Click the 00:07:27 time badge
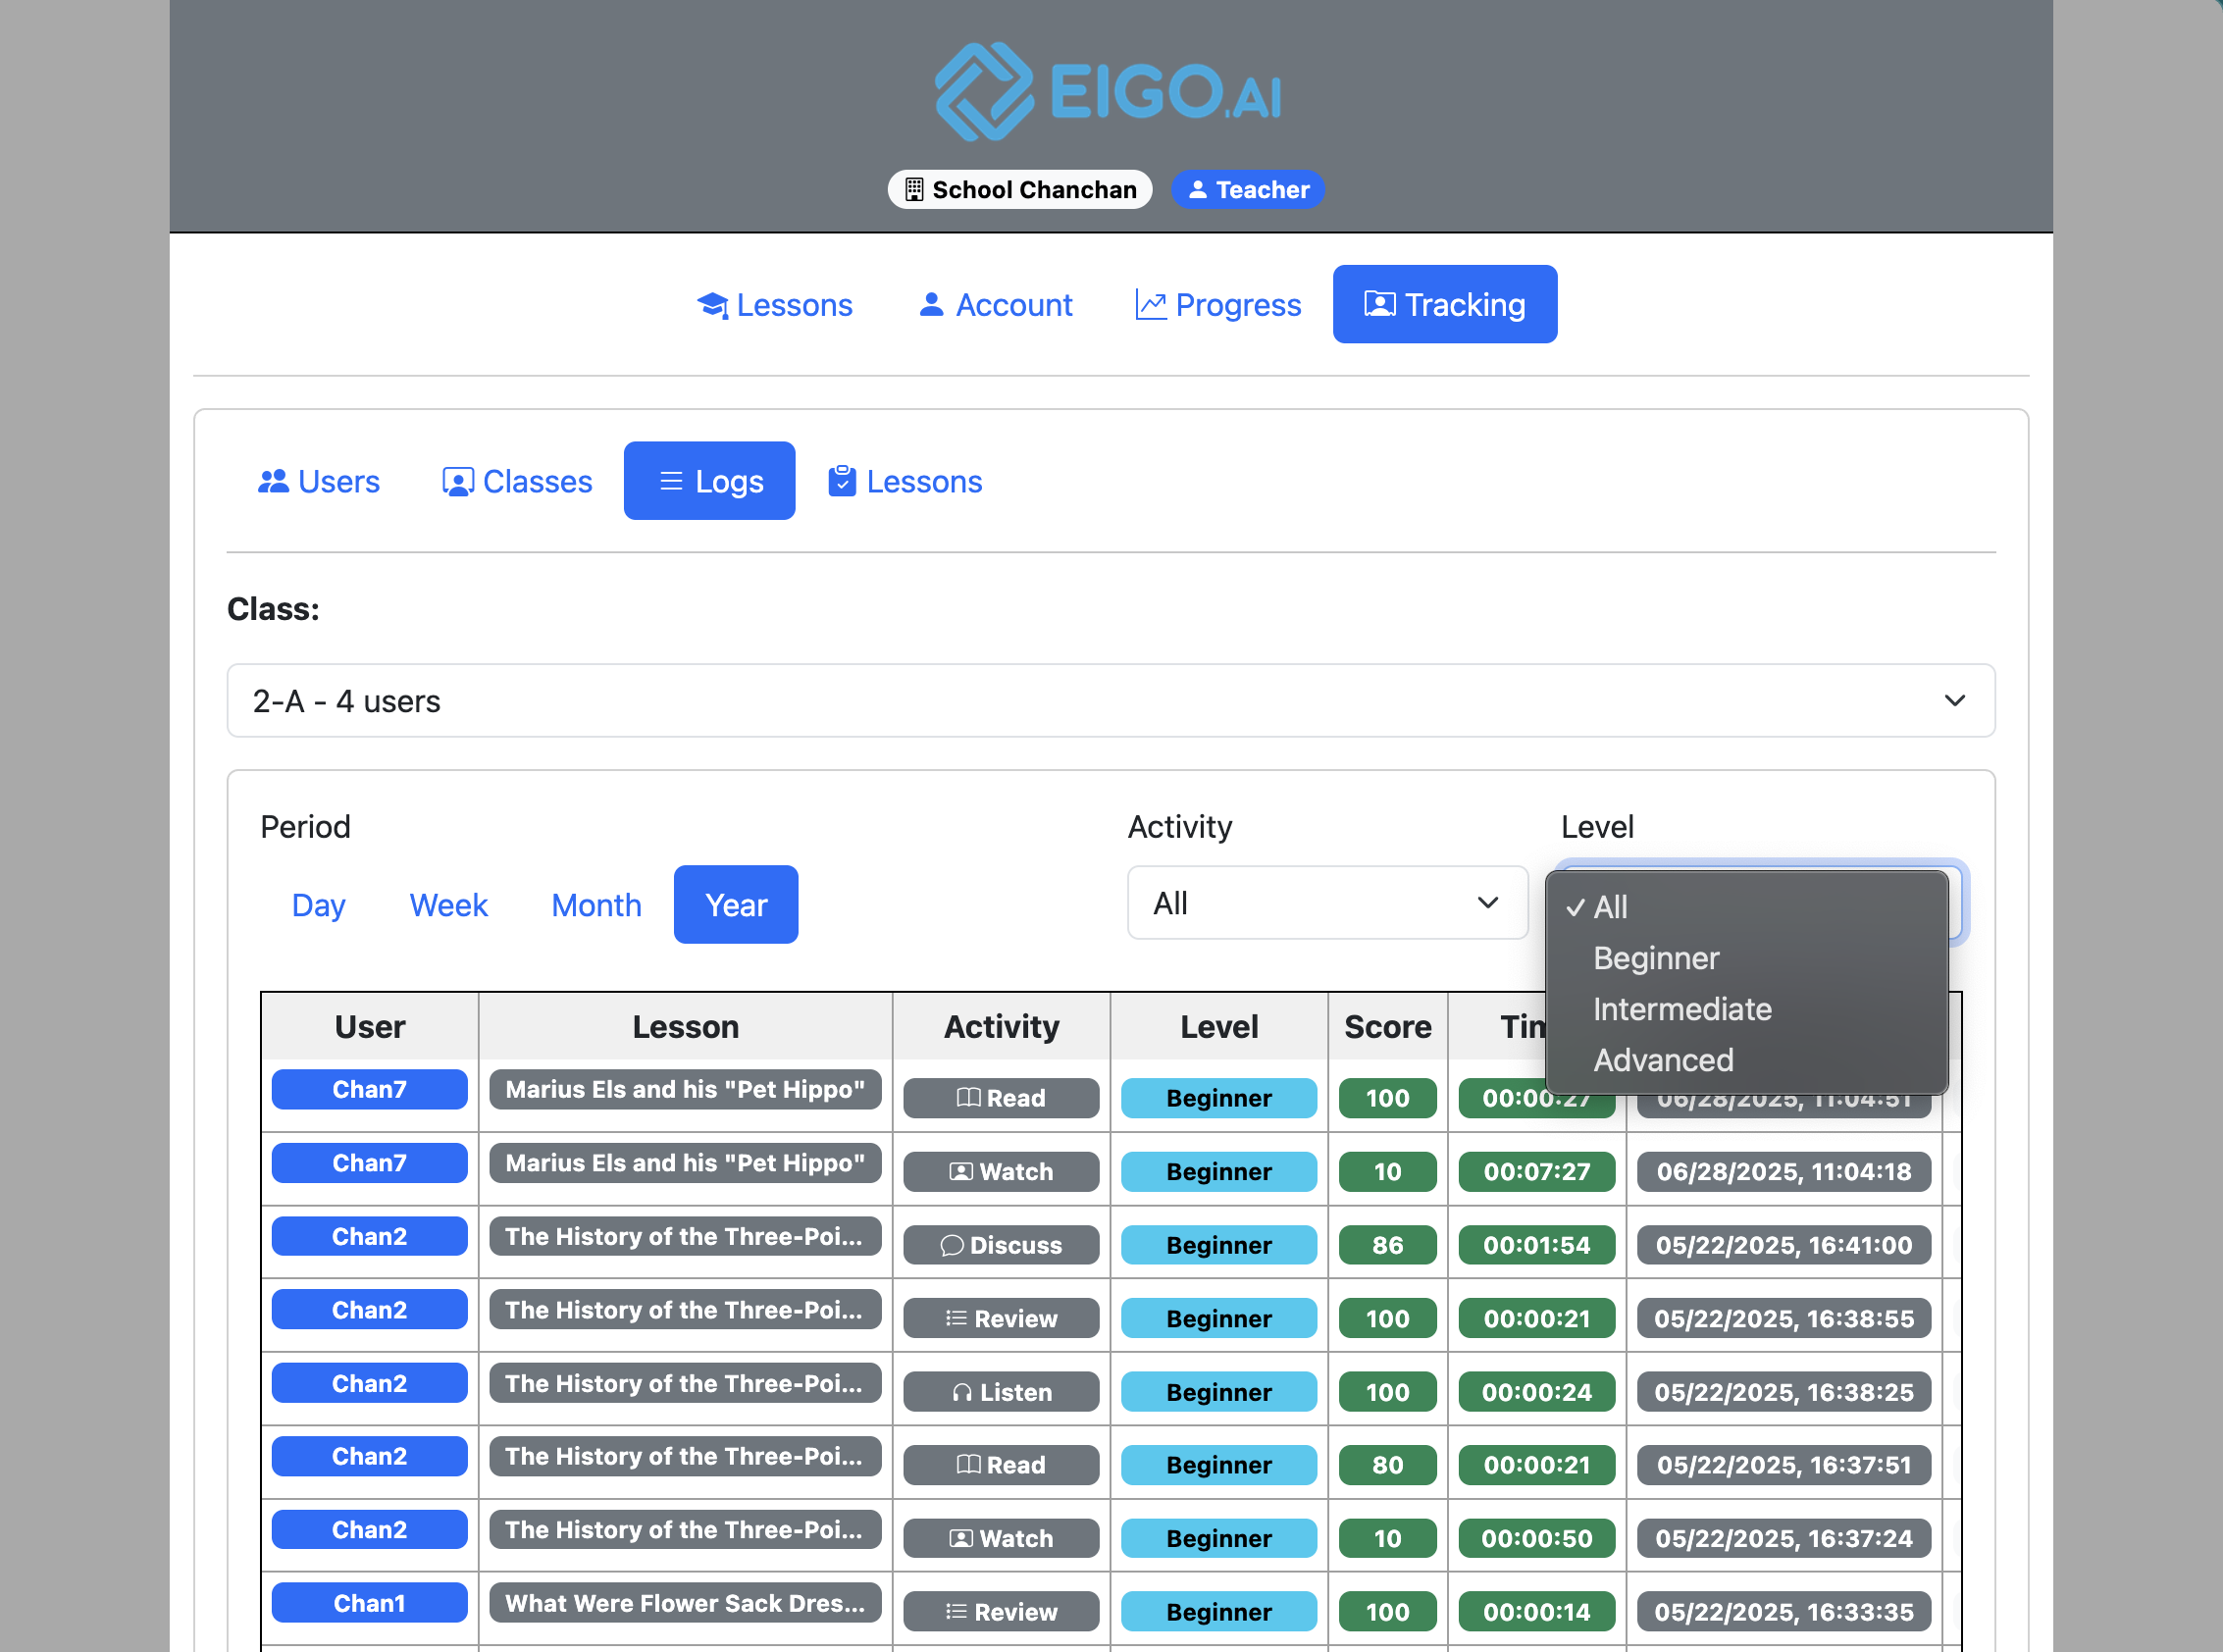 coord(1536,1172)
